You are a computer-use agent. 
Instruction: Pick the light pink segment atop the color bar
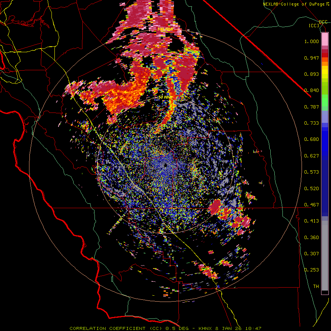pos(325,39)
